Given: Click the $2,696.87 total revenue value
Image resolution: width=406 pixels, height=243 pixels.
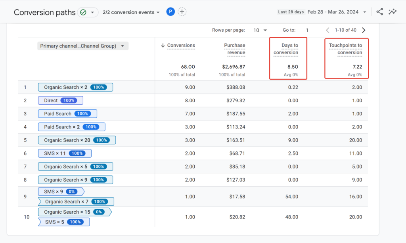Looking at the screenshot, I should click(234, 67).
